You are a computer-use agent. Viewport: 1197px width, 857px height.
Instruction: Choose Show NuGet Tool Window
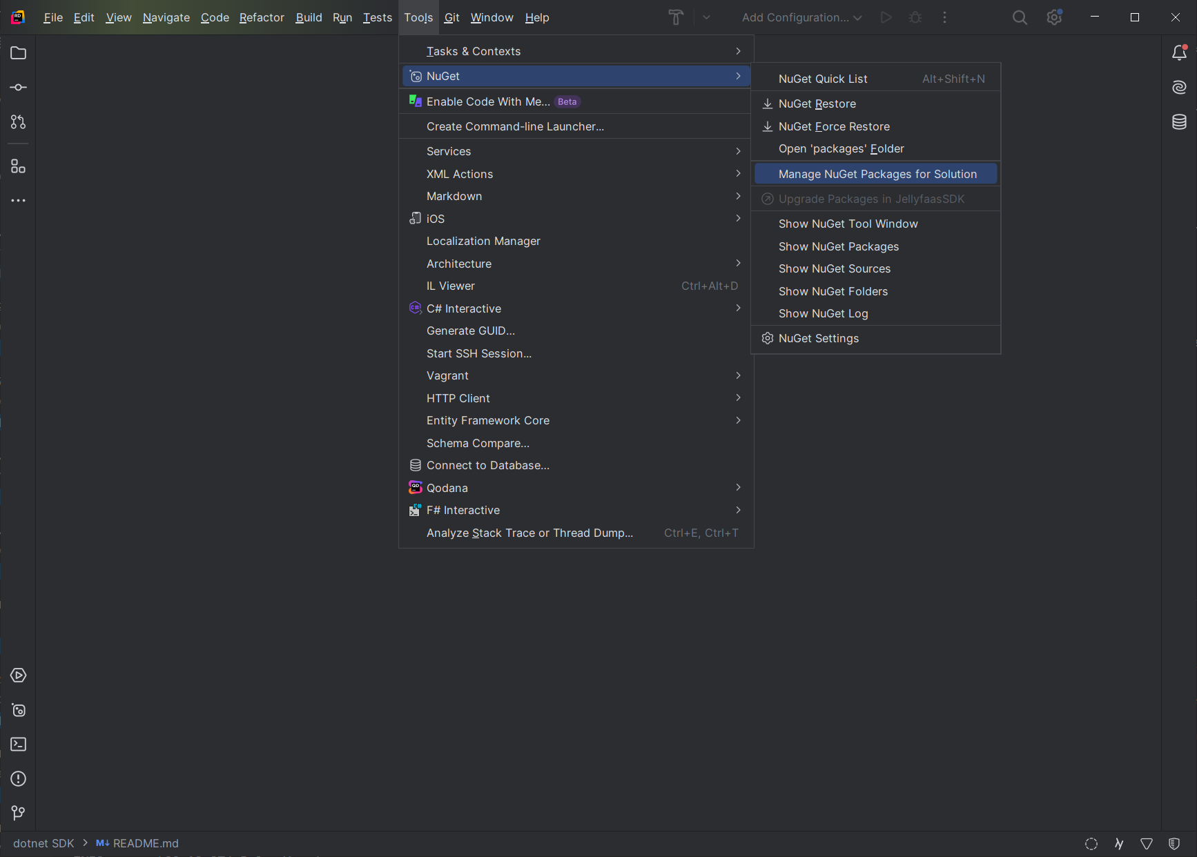pos(876,224)
